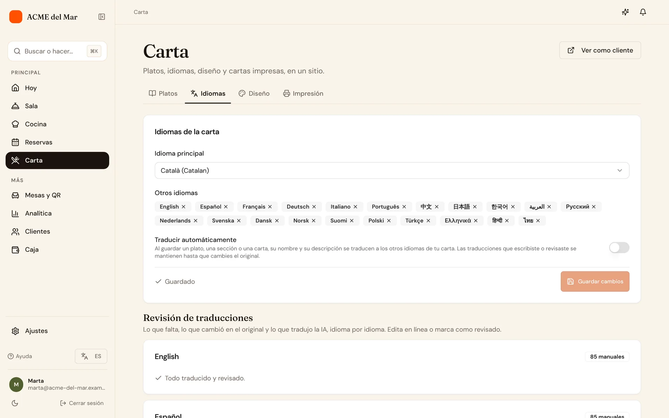669x418 pixels.
Task: Open the AI sparkle assistant icon
Action: click(x=625, y=12)
